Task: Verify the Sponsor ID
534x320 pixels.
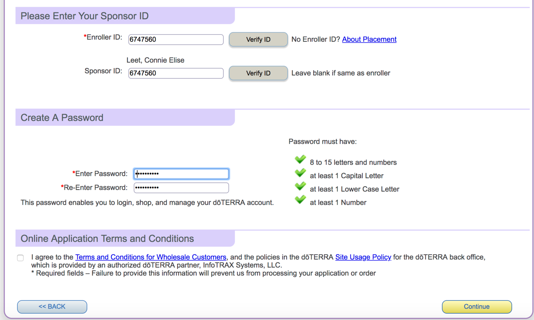Action: 258,73
